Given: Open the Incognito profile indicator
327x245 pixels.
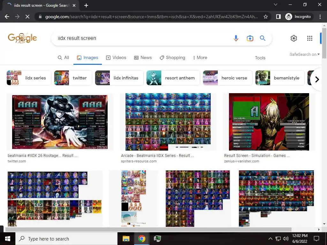Looking at the screenshot, I should (298, 17).
